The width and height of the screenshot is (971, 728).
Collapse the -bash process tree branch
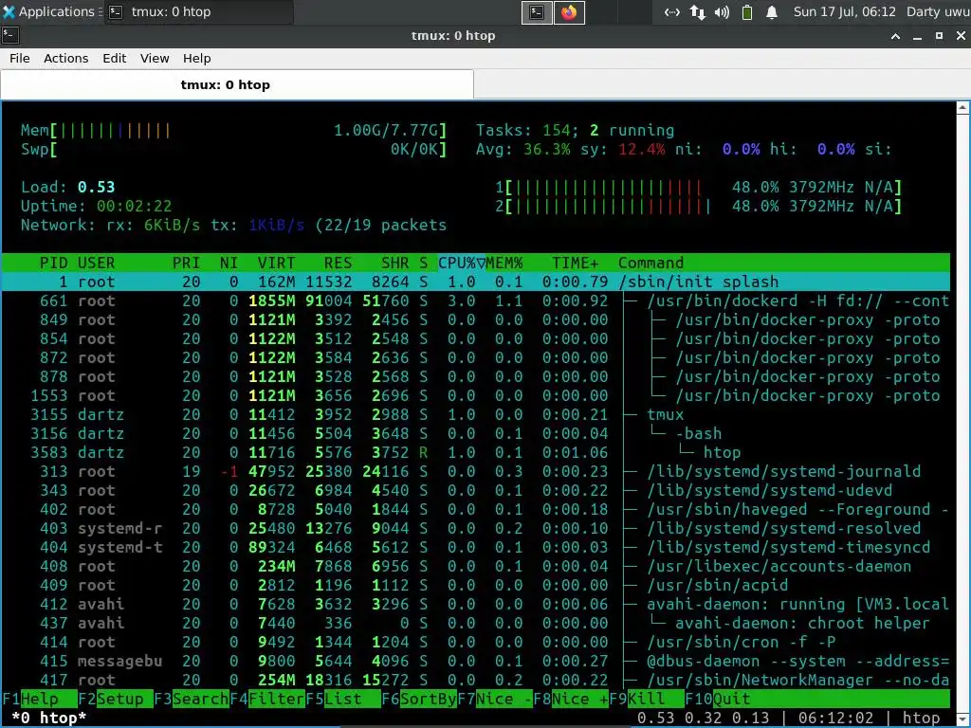pyautogui.click(x=659, y=433)
